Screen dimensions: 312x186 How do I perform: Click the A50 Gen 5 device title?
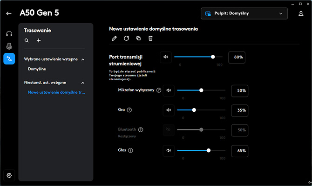[40, 13]
